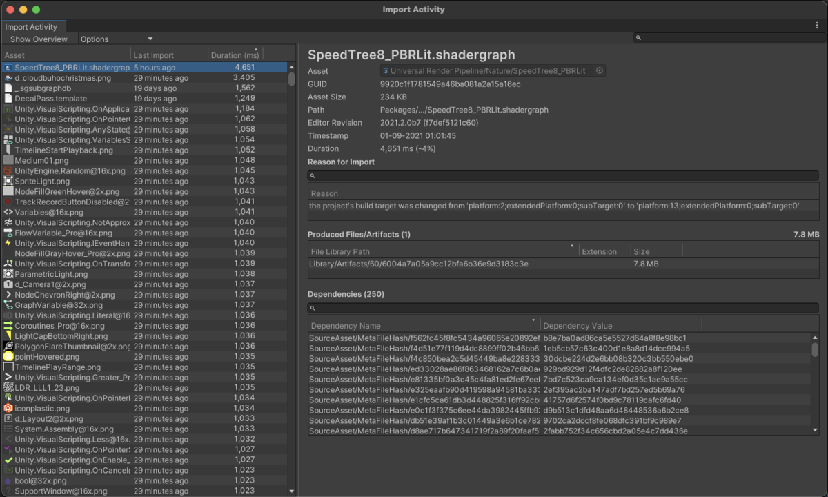Click the d_Layout2@2x.png icon
Screen dimensions: 828x497
click(x=8, y=419)
